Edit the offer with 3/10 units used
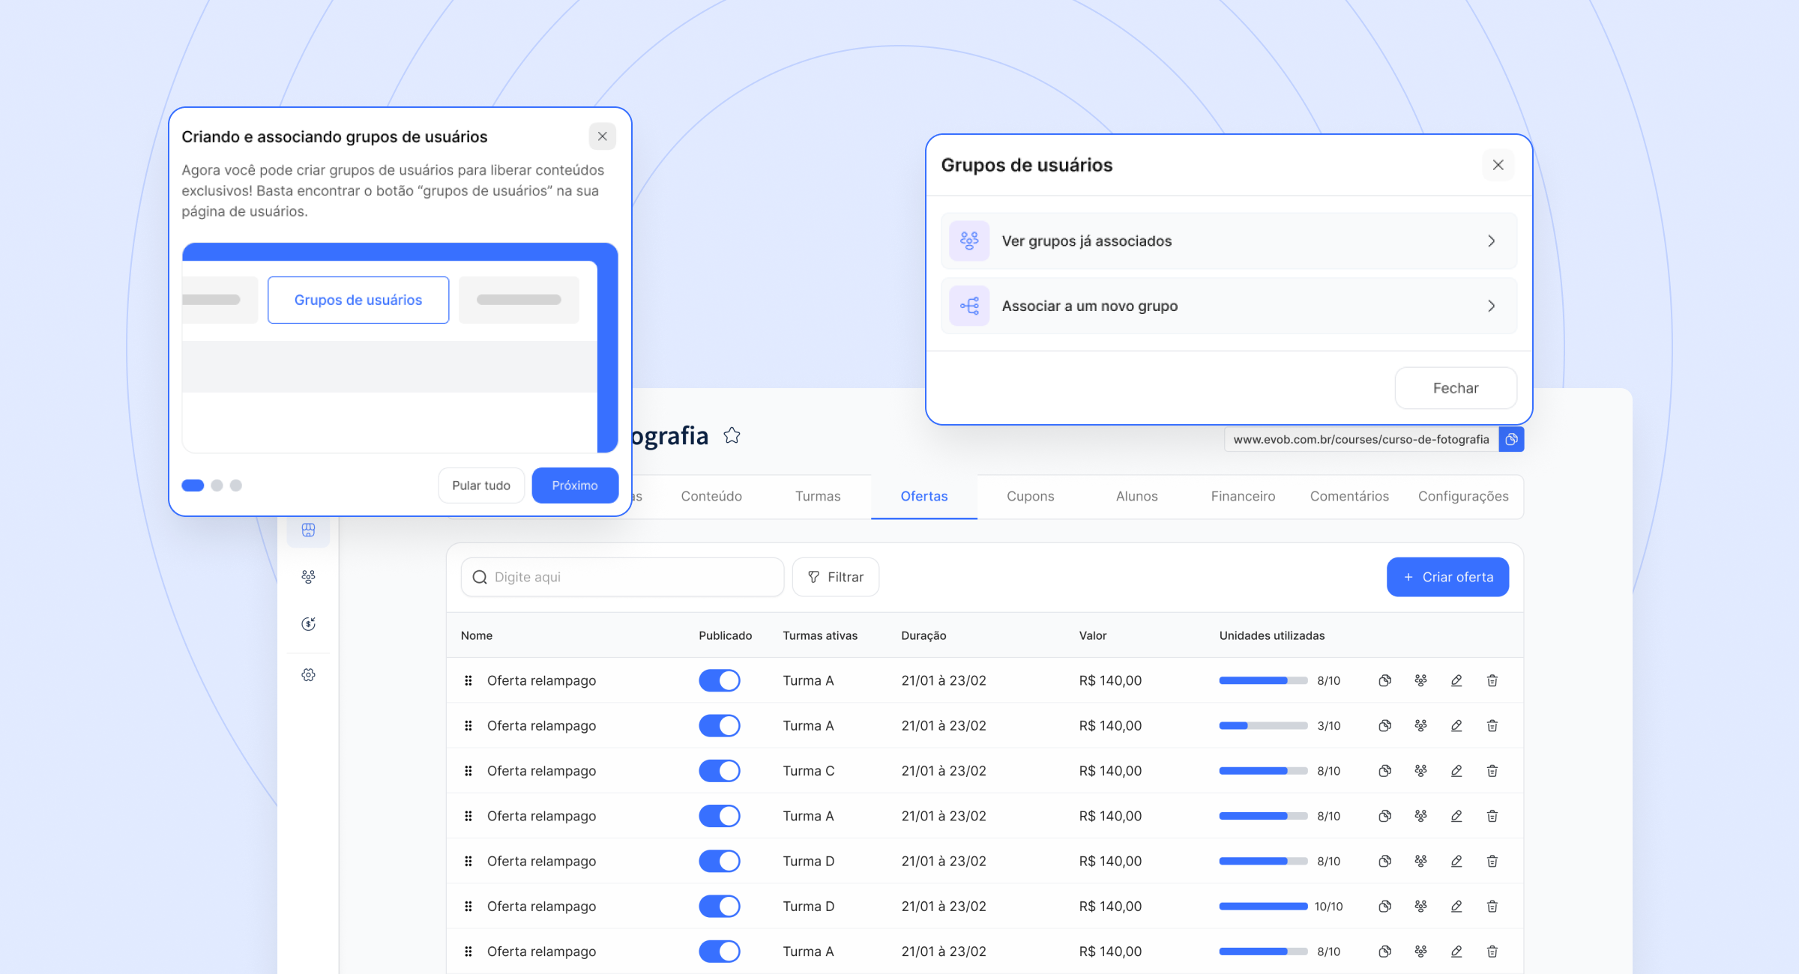 click(1456, 725)
